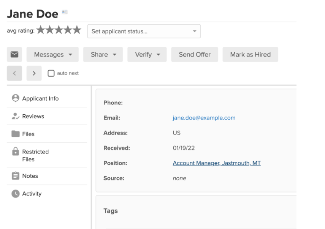Open the Applicant Info section
325x229 pixels.
pyautogui.click(x=47, y=98)
